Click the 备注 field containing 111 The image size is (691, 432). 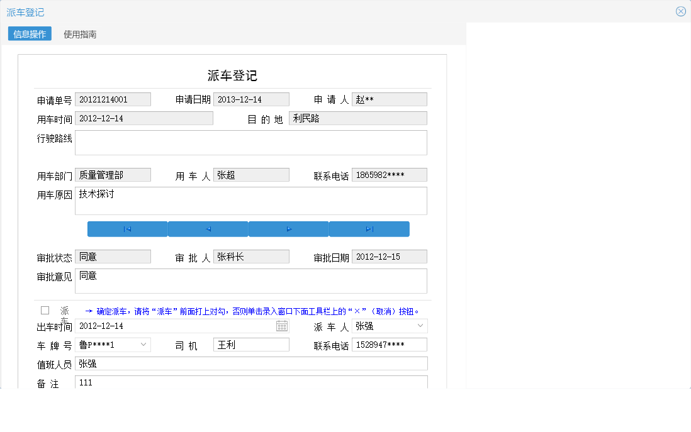[x=250, y=382]
